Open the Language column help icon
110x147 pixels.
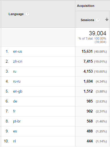27,14
